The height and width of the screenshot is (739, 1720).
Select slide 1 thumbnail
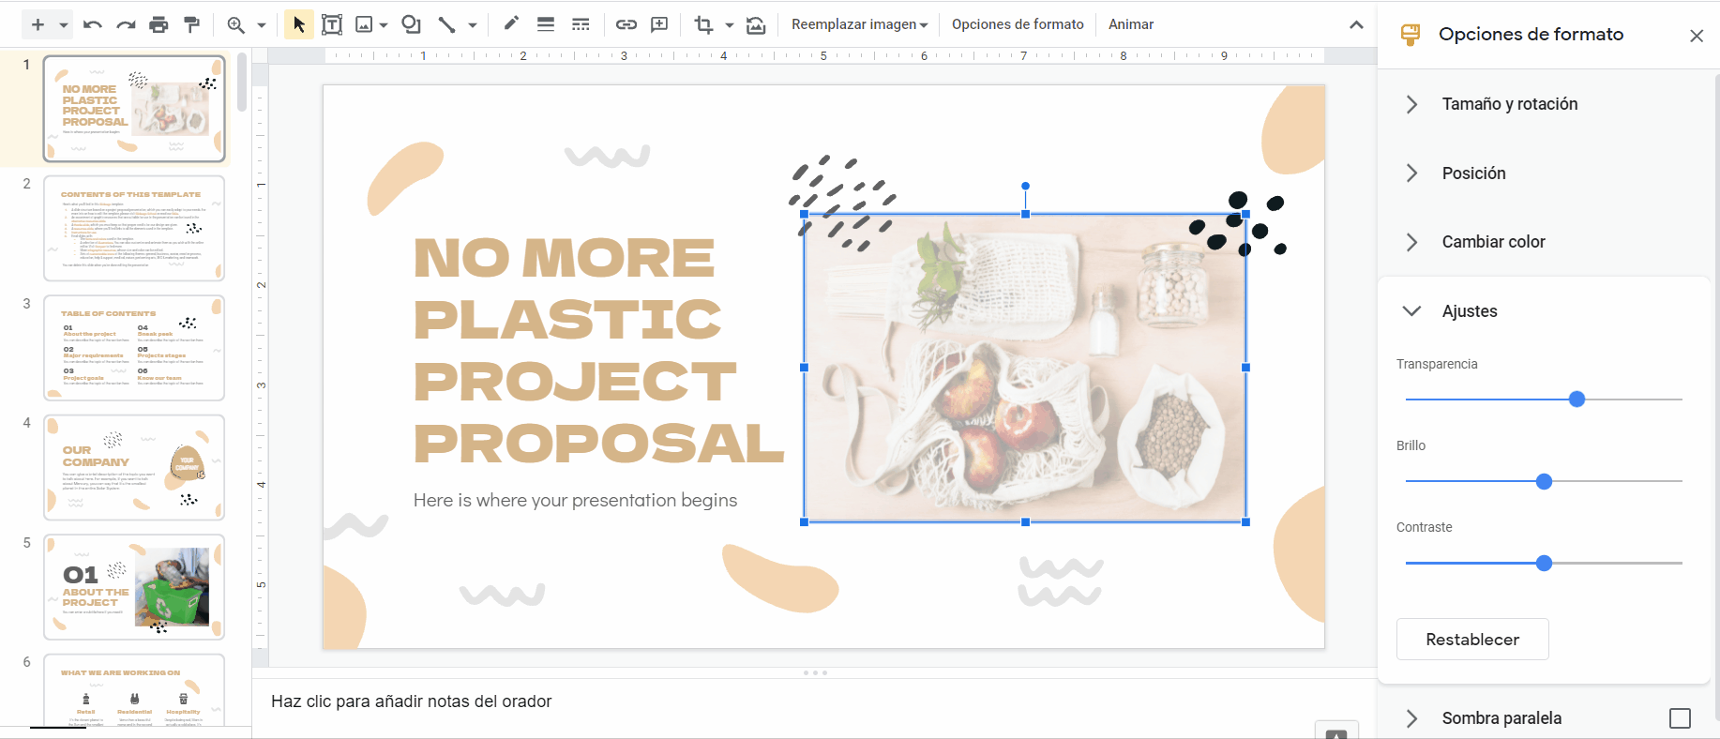pos(134,108)
